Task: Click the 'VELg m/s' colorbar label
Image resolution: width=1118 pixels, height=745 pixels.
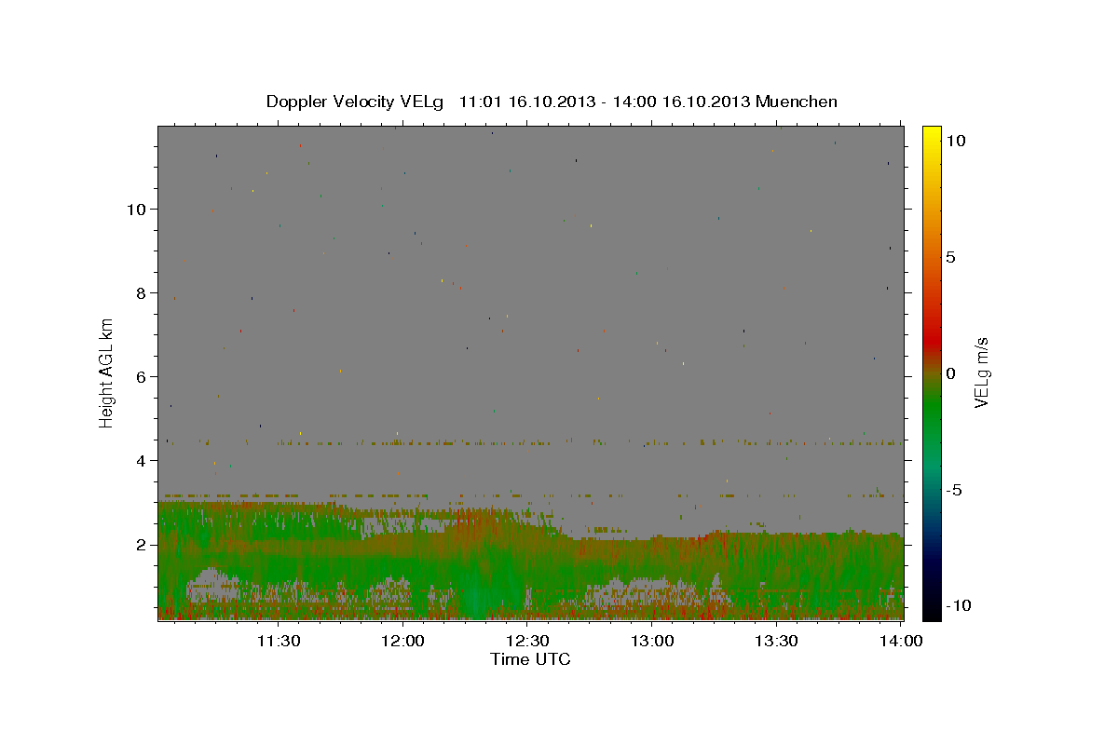Action: tap(981, 372)
